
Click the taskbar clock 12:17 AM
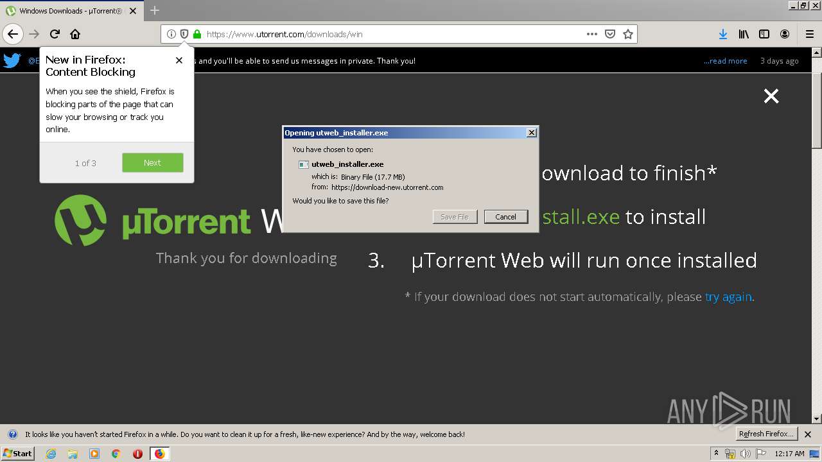click(789, 454)
